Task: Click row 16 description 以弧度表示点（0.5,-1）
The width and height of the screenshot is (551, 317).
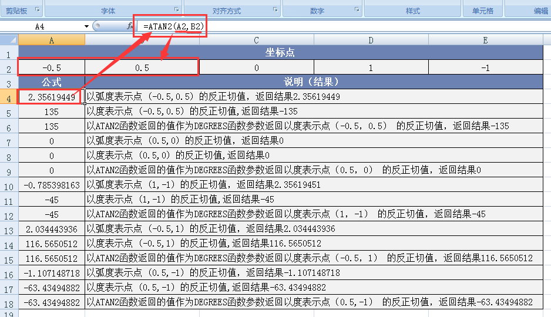Action: coord(314,273)
